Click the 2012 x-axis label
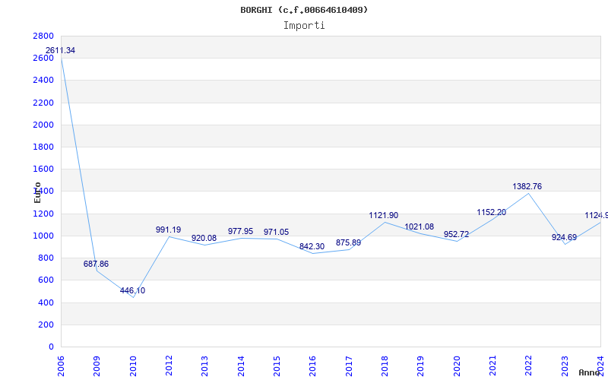This screenshot has height=380, width=608. pos(169,366)
